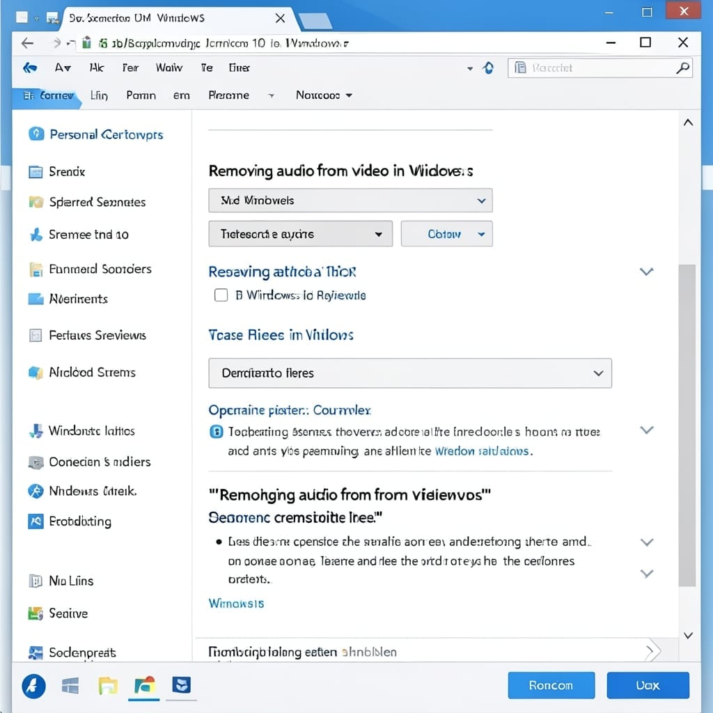The height and width of the screenshot is (713, 713).
Task: Open the Waiw menu
Action: pos(169,68)
